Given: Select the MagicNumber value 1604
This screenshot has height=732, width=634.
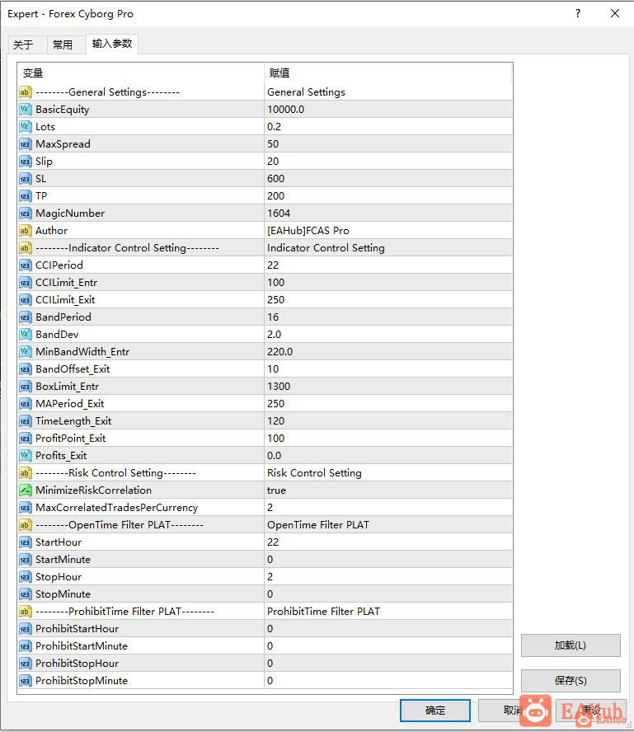Looking at the screenshot, I should pyautogui.click(x=279, y=213).
